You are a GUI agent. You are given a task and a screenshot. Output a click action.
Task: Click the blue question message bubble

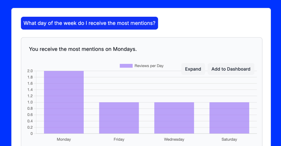(x=89, y=23)
